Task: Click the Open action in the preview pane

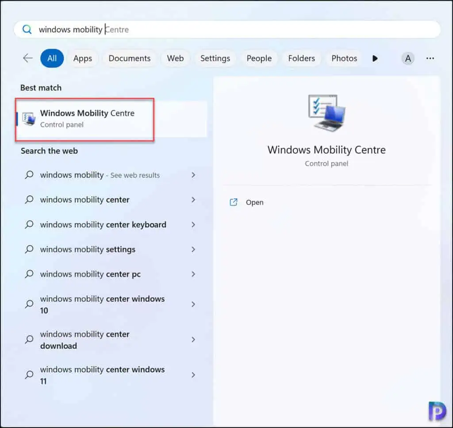Action: [x=254, y=202]
